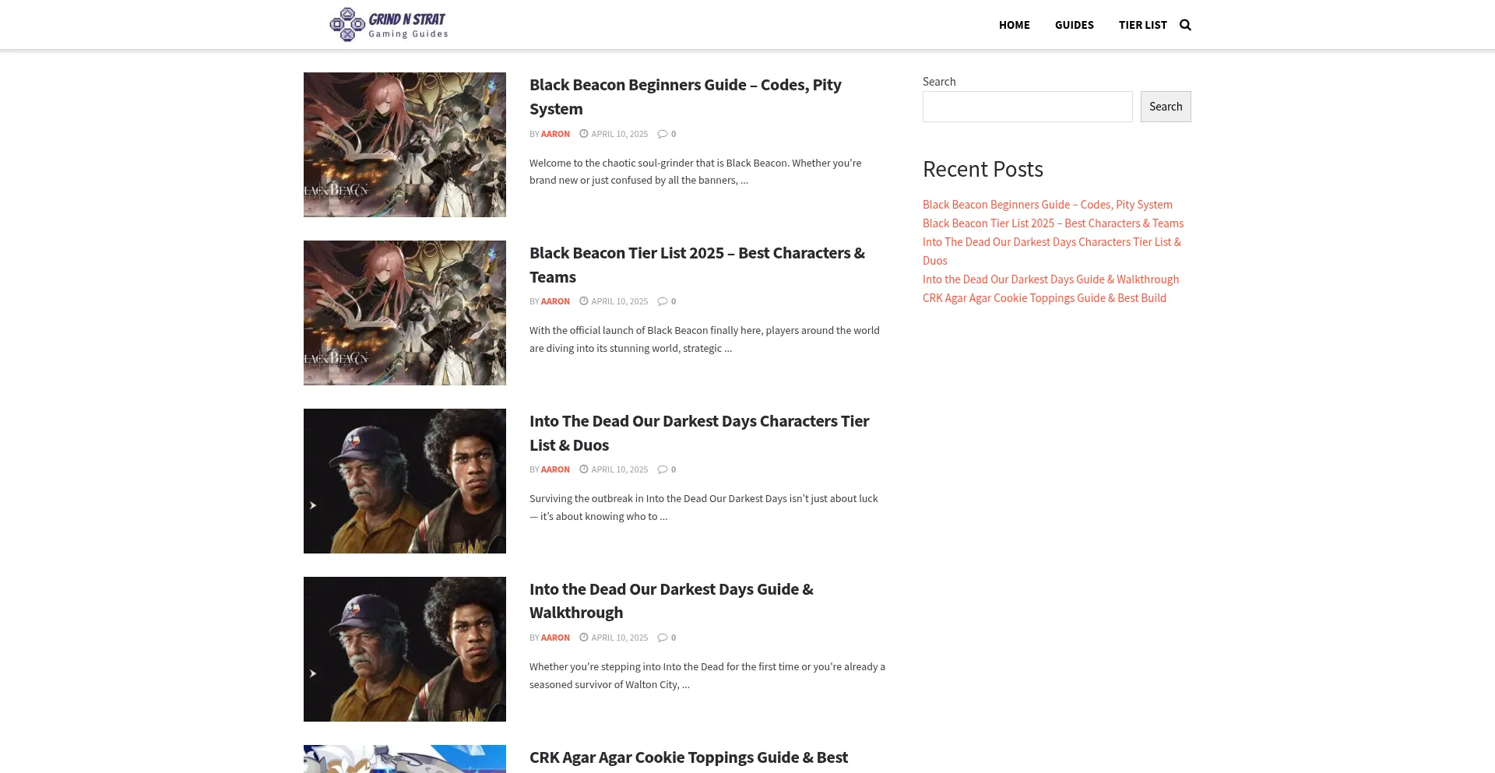Open Into the Dead Walkthrough thumbnail image
This screenshot has width=1495, height=773.
(404, 649)
